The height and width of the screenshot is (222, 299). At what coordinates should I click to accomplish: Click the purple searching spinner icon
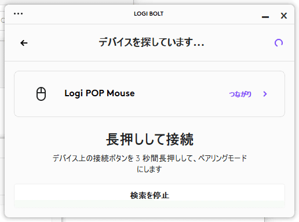click(x=279, y=43)
